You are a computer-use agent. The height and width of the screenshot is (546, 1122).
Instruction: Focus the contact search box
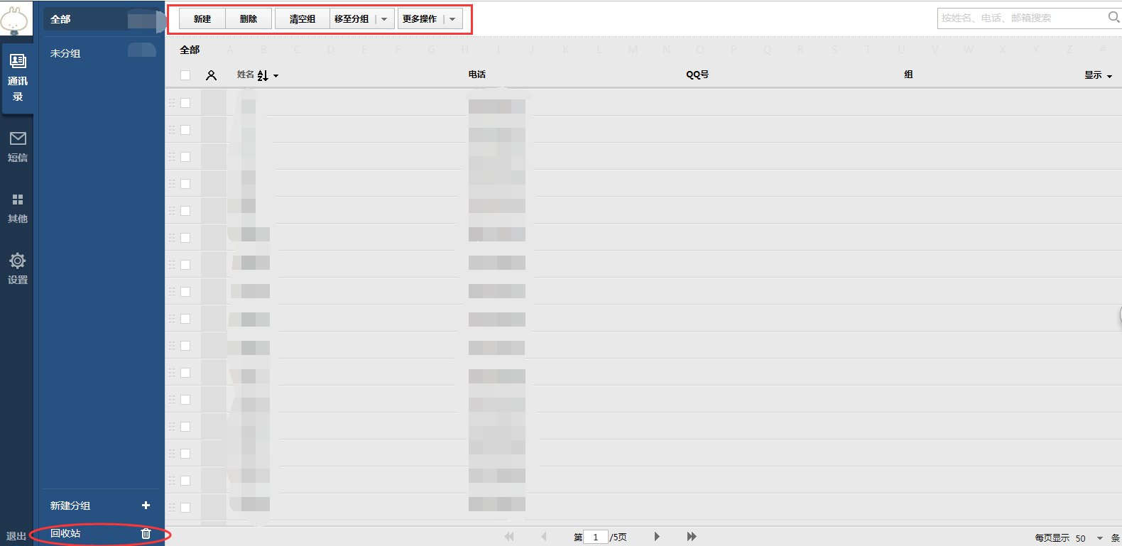(x=1023, y=18)
